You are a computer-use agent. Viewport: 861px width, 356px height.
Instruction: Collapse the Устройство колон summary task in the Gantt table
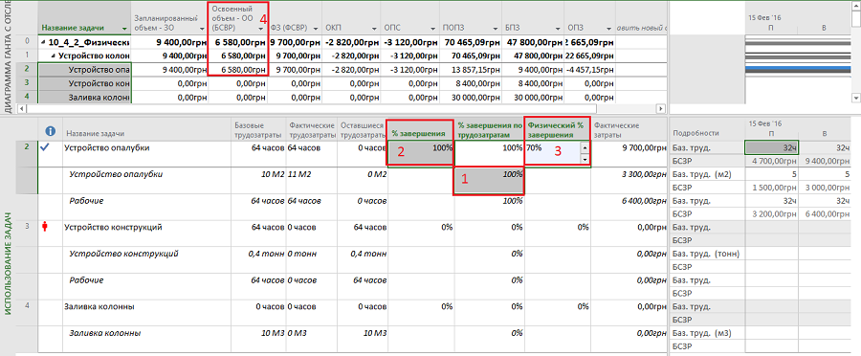tap(54, 56)
